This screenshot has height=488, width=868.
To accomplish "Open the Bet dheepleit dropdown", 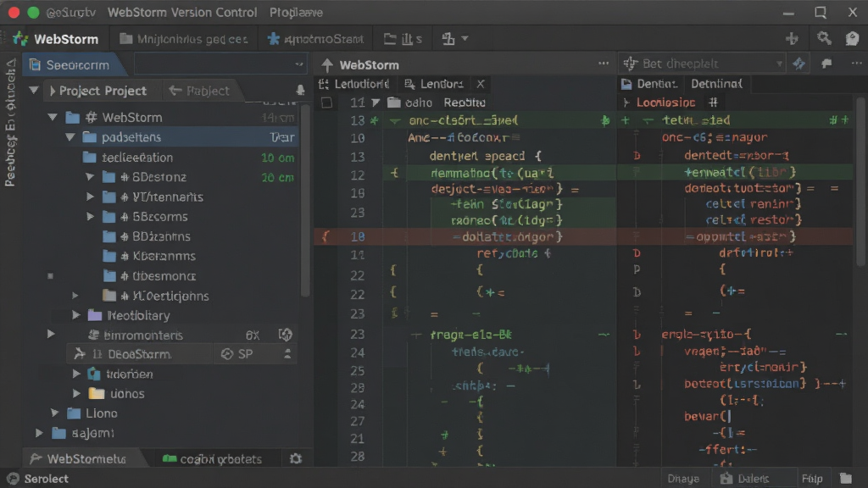I will coord(703,64).
